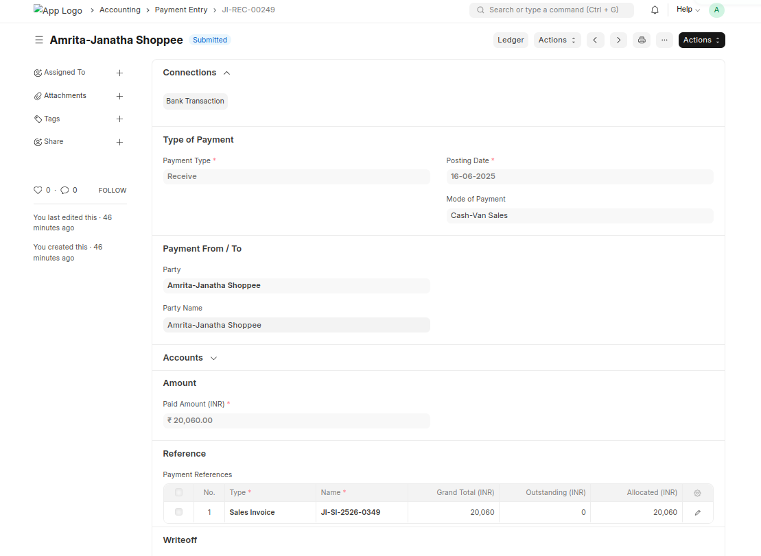Go to next document arrow
This screenshot has height=556, width=761.
tap(618, 40)
